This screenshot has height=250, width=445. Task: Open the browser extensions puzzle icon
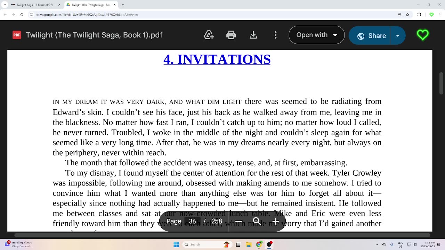pyautogui.click(x=419, y=15)
